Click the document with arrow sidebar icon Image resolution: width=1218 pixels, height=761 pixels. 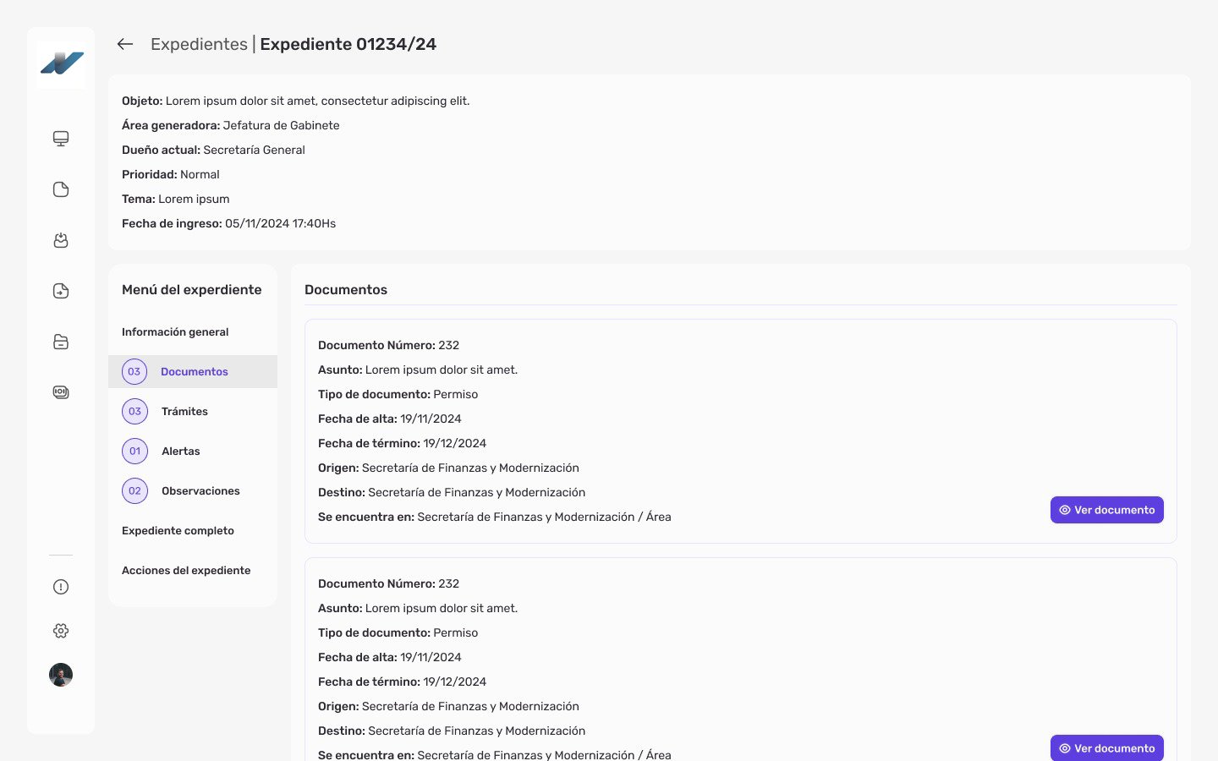click(61, 291)
